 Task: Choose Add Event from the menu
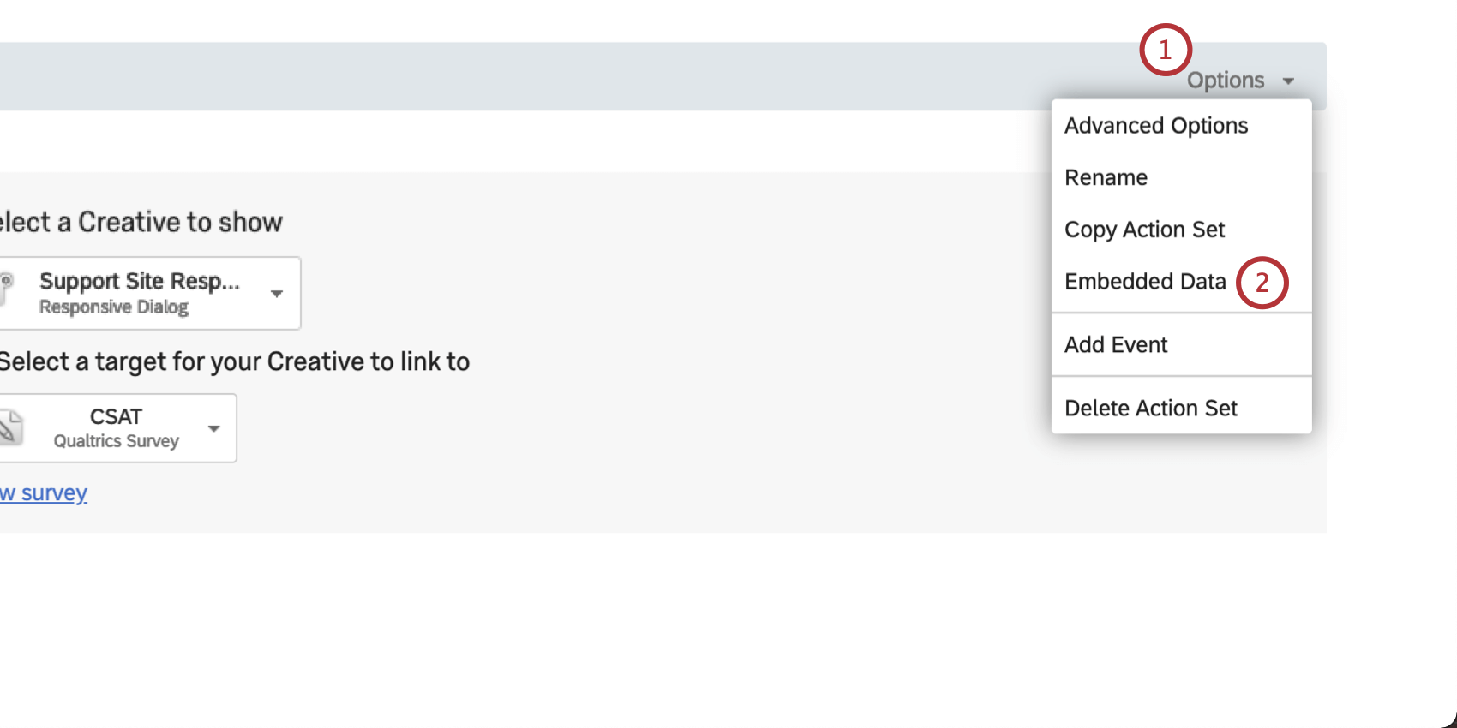pyautogui.click(x=1116, y=344)
